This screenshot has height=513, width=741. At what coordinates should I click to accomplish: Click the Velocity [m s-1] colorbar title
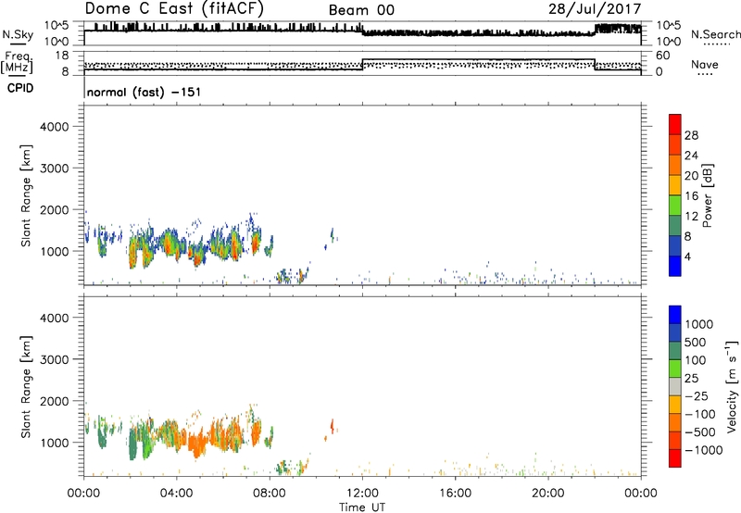coord(732,386)
